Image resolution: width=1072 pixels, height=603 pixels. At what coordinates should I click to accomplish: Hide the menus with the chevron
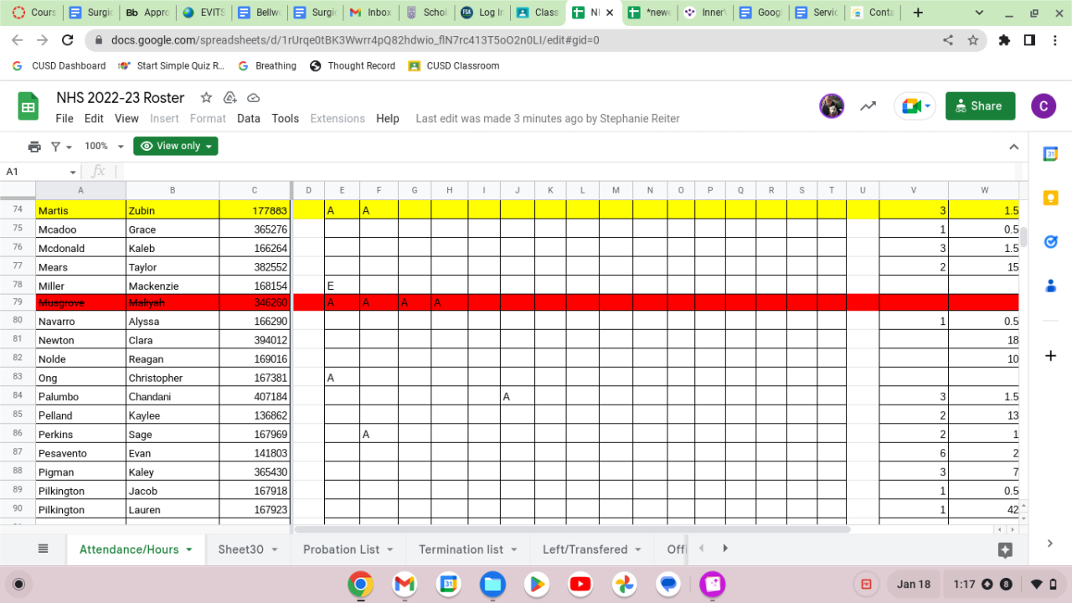(x=1013, y=147)
